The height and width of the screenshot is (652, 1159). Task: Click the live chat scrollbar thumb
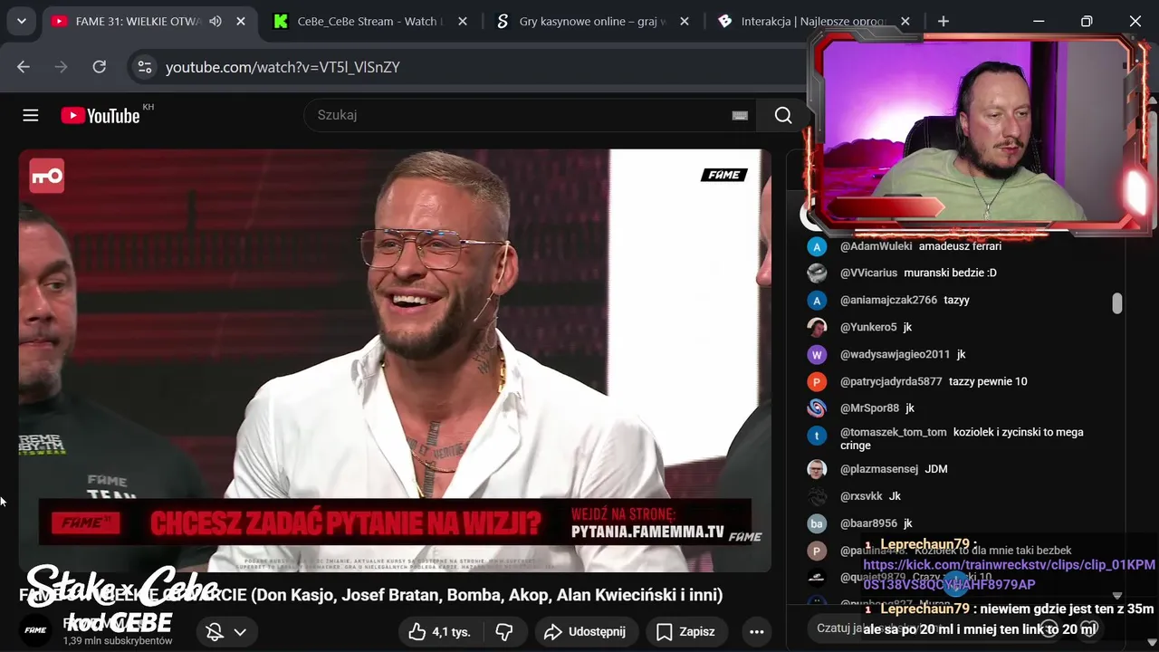pos(1117,303)
